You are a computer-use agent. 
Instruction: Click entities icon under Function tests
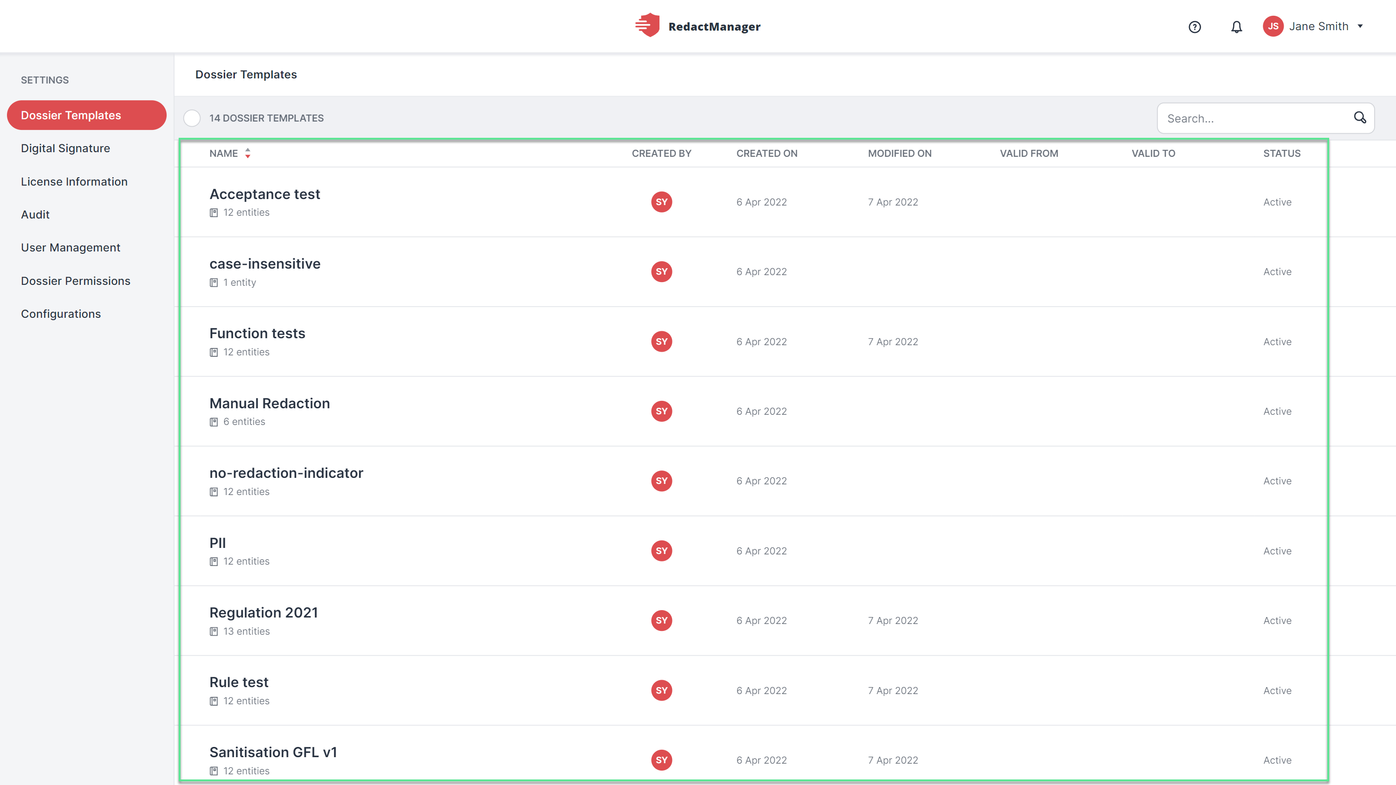pyautogui.click(x=213, y=352)
